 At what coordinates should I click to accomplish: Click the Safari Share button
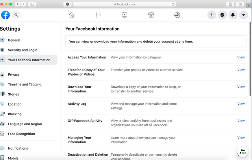[230, 4]
